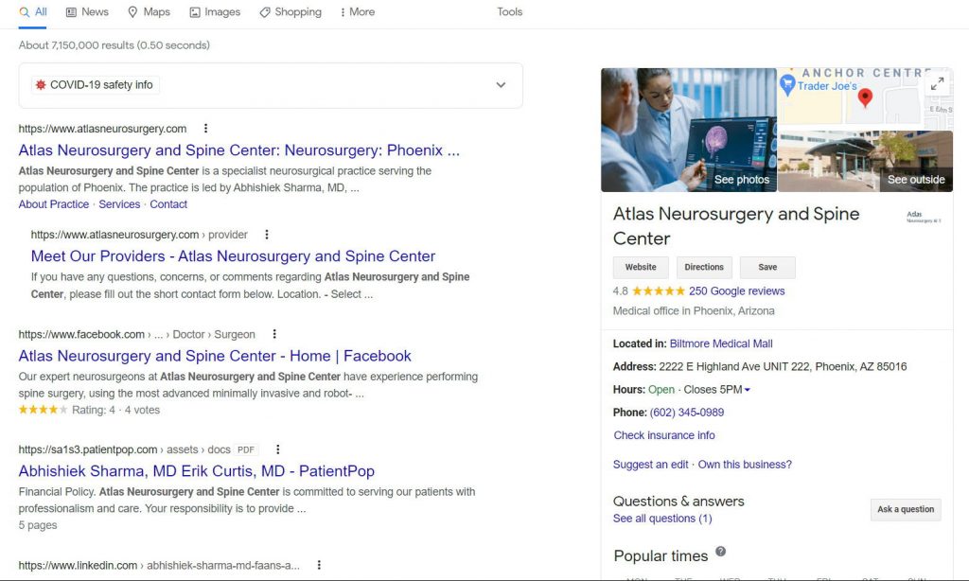Click Biltmore Medical Mall link
This screenshot has width=969, height=581.
coord(721,343)
